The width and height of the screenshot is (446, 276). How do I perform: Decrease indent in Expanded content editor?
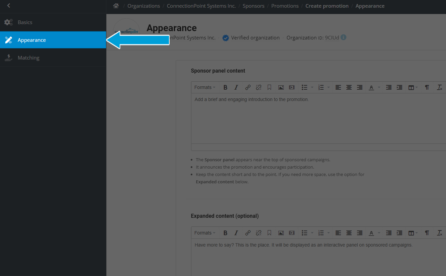point(389,233)
